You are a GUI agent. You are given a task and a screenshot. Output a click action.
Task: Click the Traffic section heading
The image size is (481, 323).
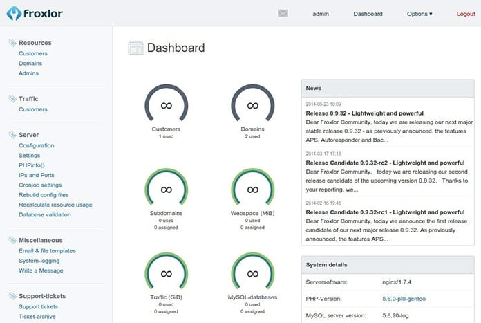click(x=28, y=98)
